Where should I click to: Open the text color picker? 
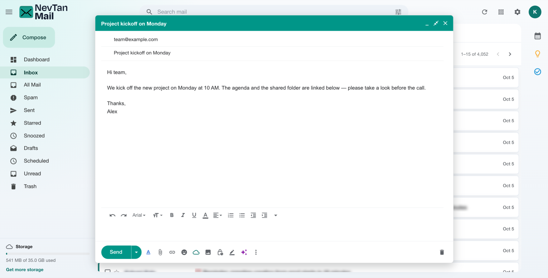pos(205,215)
